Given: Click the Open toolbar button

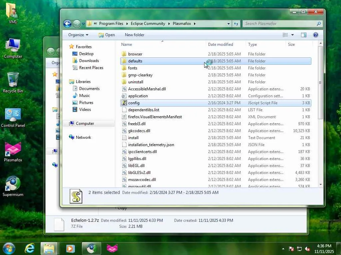Looking at the screenshot, I should (x=107, y=35).
